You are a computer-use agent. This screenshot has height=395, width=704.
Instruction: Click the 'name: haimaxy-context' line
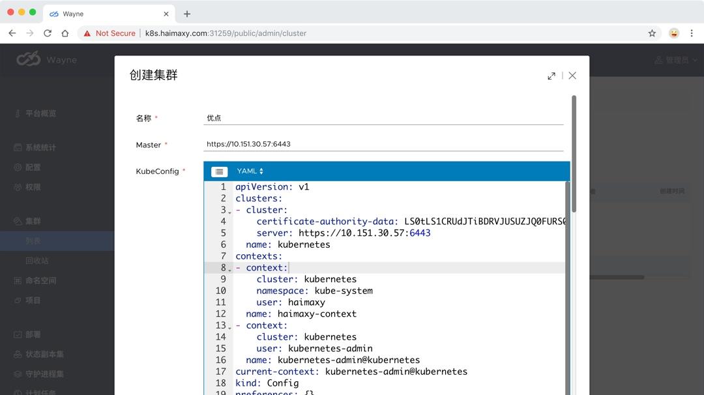301,314
